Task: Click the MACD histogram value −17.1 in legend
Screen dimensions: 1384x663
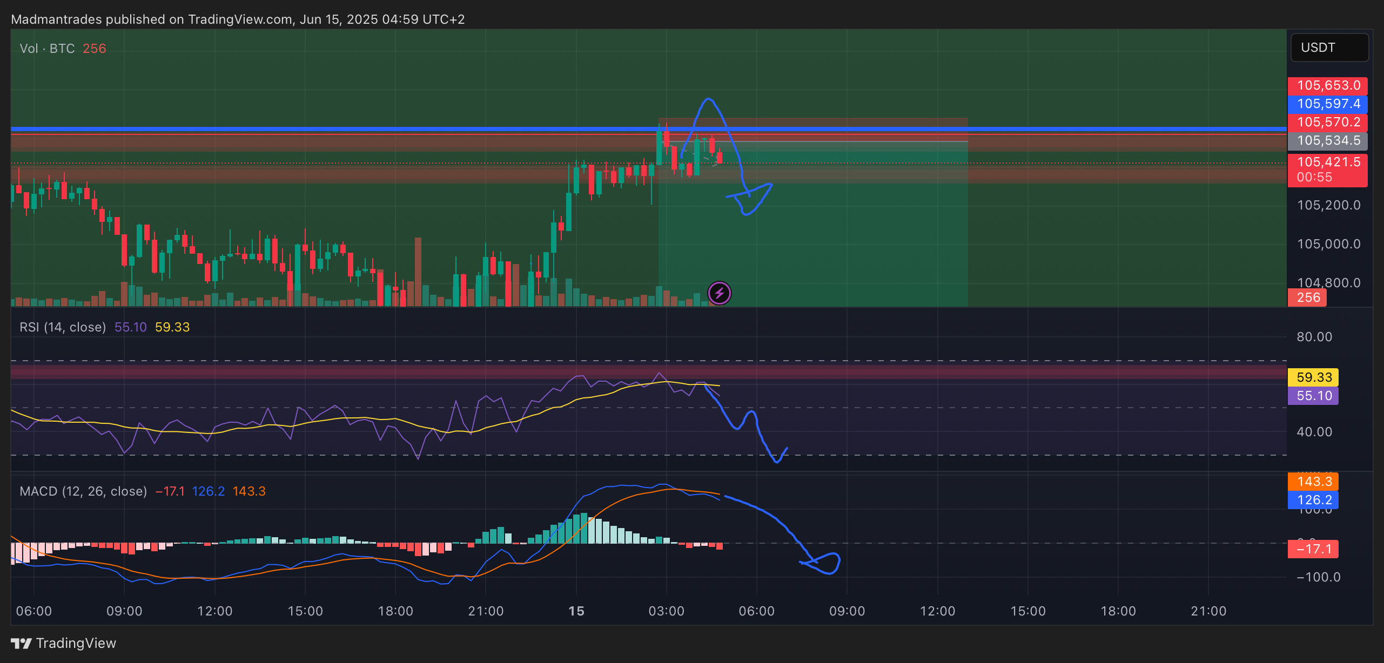Action: point(170,491)
